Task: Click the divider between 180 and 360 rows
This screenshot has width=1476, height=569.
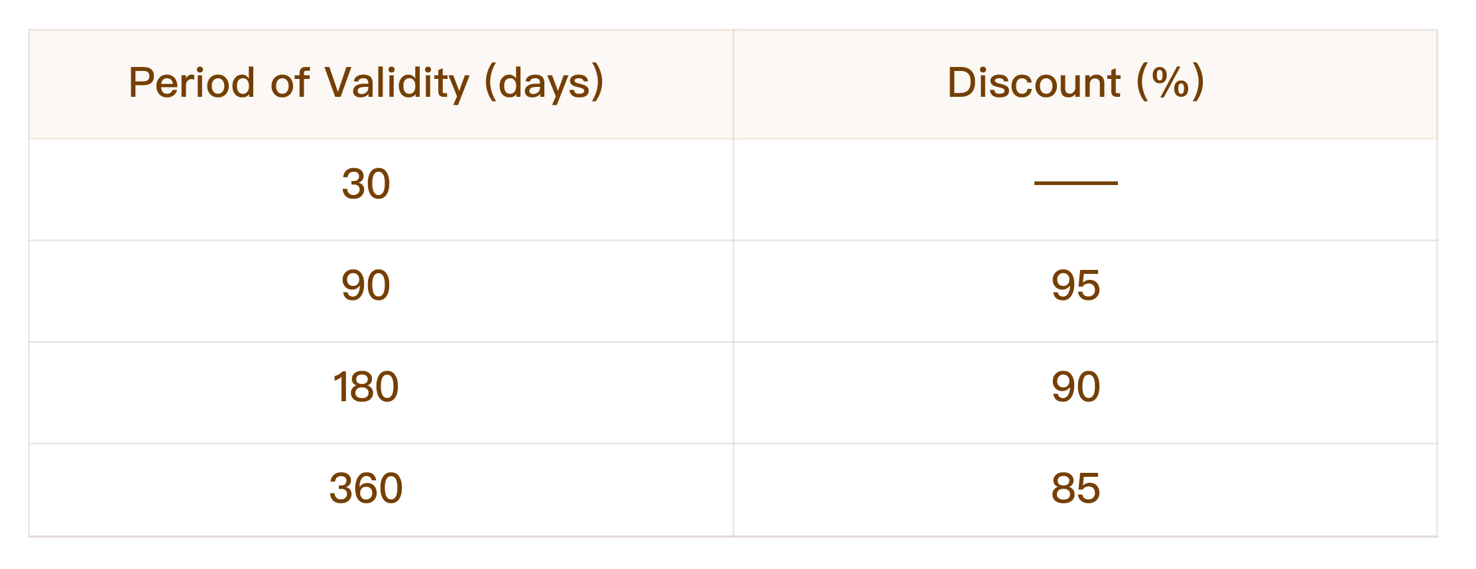Action: click(x=733, y=443)
